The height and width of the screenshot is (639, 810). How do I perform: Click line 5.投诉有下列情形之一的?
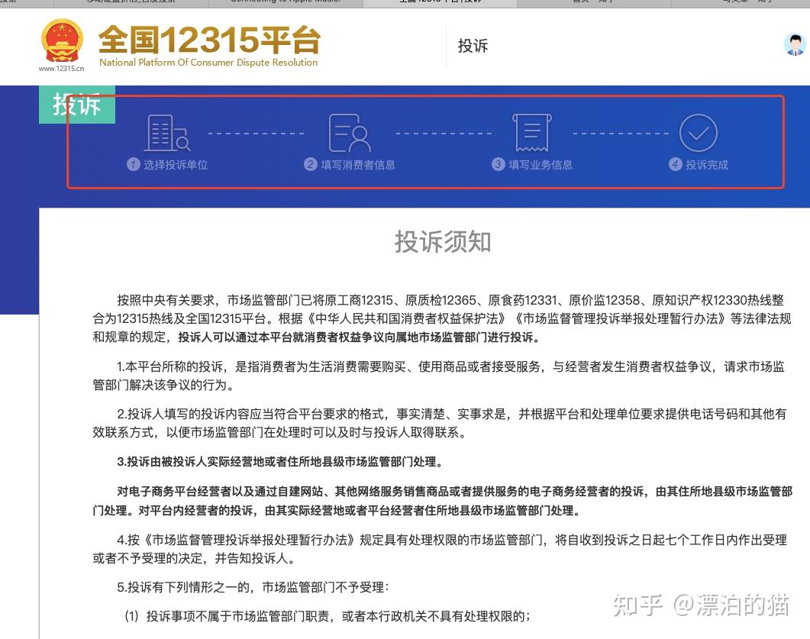coord(253,587)
